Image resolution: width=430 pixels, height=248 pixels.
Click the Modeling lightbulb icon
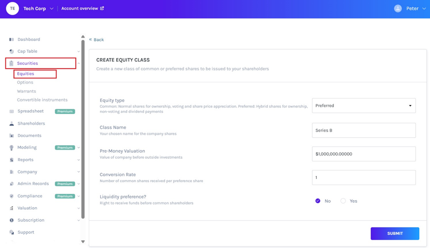click(x=11, y=148)
